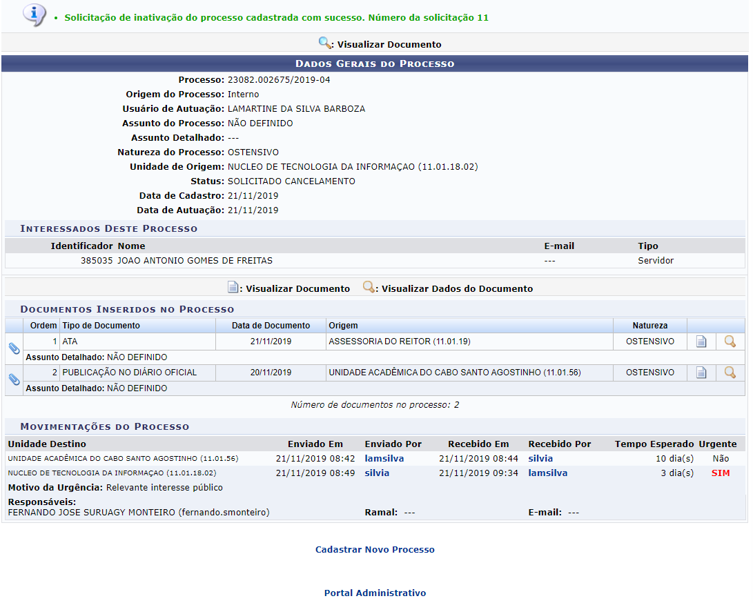Click UNIDADE ACADÊMICA DO CABO SANTO AGOSTINHO origin cell
This screenshot has width=753, height=603.
pyautogui.click(x=469, y=373)
